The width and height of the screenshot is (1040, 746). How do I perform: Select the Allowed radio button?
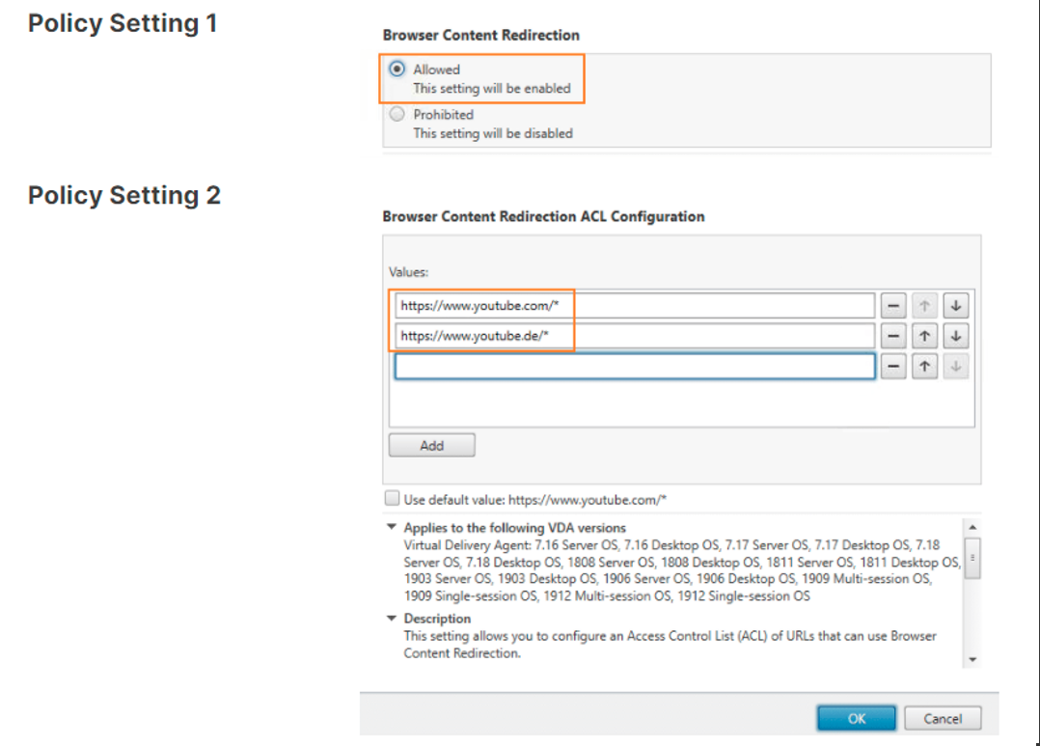point(397,69)
